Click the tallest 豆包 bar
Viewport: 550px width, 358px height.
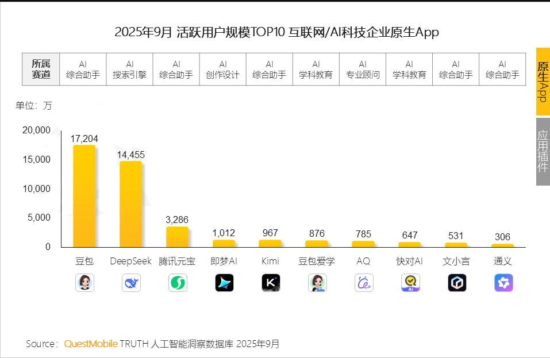84,195
